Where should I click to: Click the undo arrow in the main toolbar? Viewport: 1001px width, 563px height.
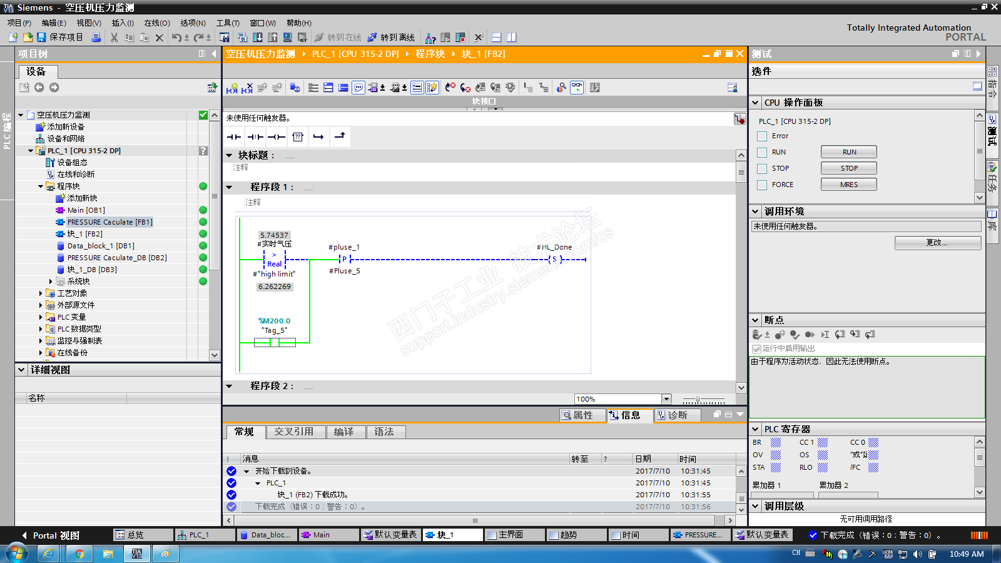176,38
